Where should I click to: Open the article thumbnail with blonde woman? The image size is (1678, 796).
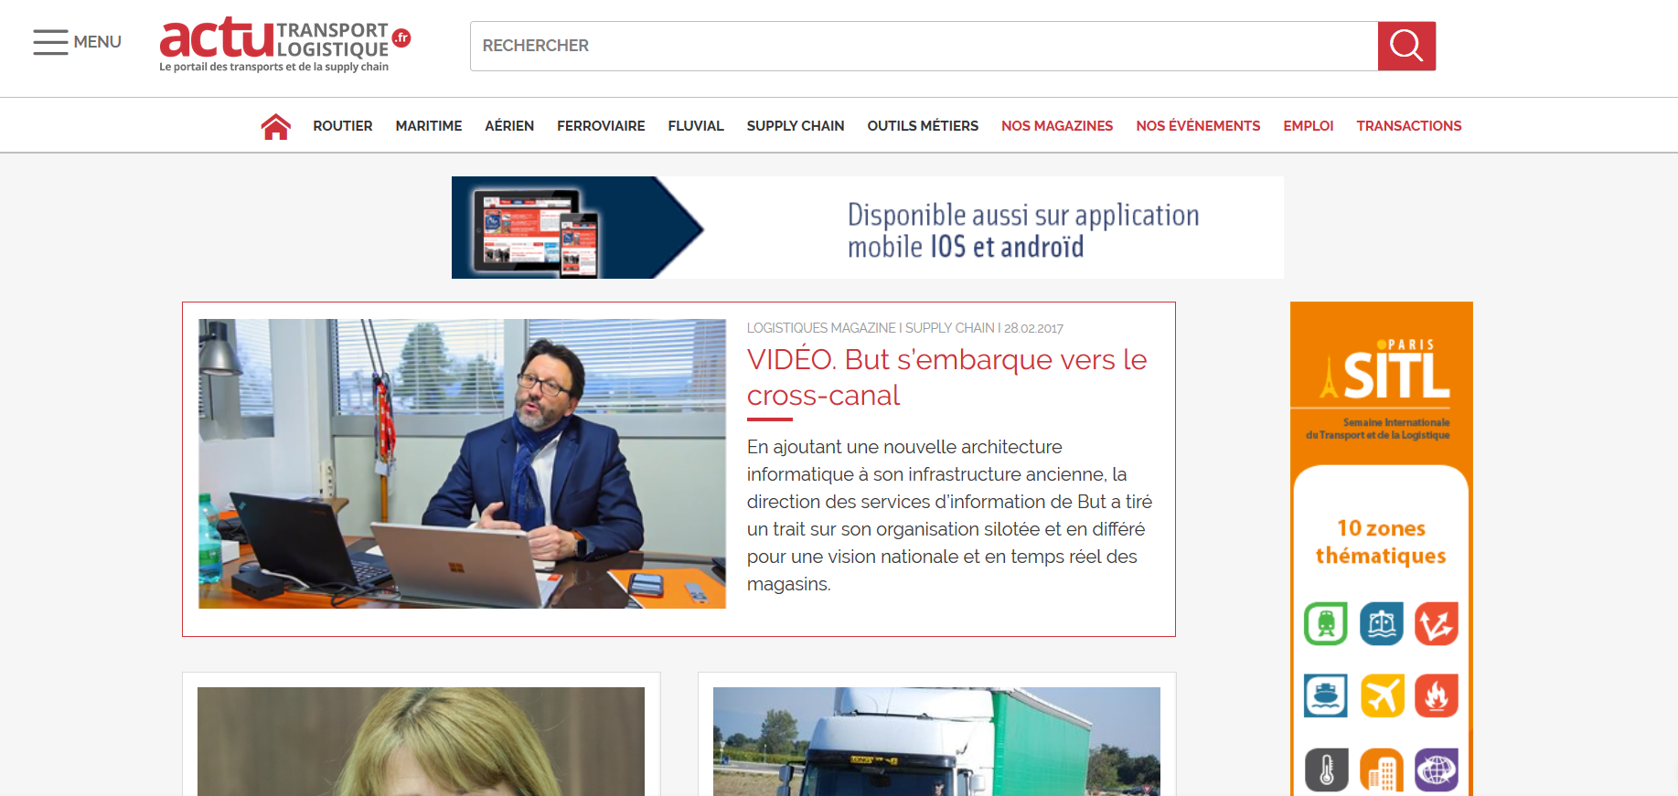(x=421, y=741)
